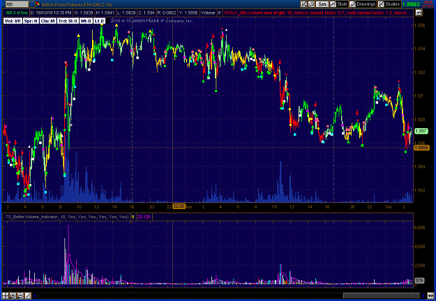Viewport: 436px width, 301px height.
Task: Click the Low value L: 1.5939
Action: [126, 13]
